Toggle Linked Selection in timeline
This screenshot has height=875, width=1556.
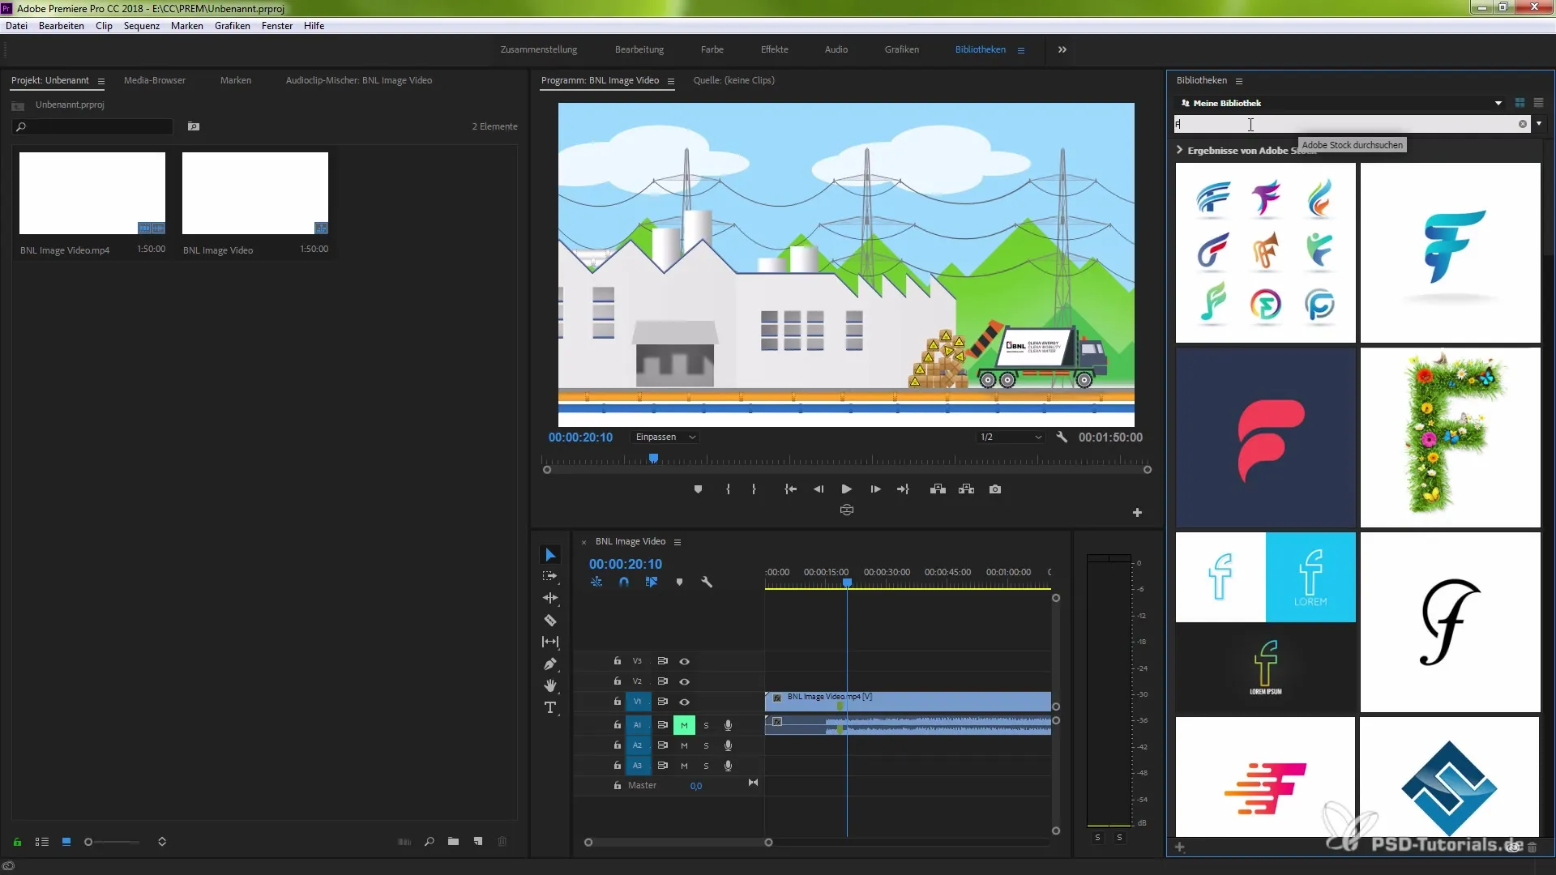pos(652,583)
